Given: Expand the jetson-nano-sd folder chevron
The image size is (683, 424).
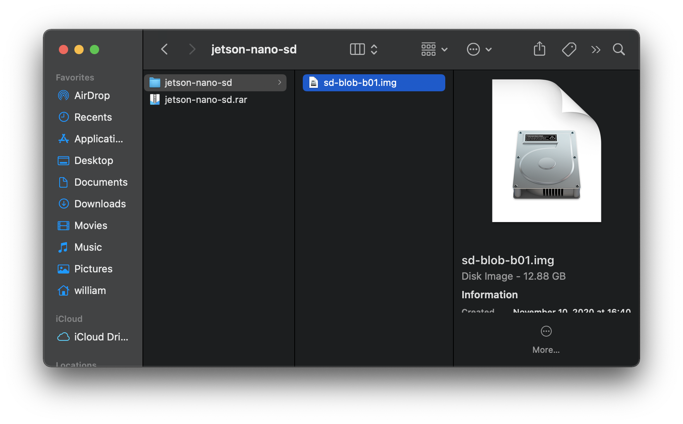Looking at the screenshot, I should tap(280, 82).
